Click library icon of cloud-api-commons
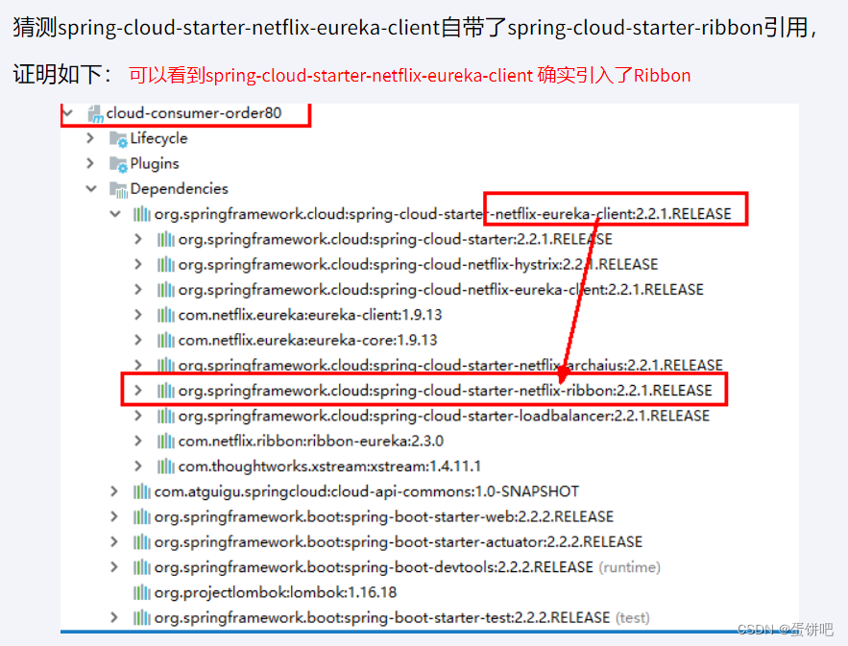This screenshot has width=848, height=646. [x=142, y=491]
